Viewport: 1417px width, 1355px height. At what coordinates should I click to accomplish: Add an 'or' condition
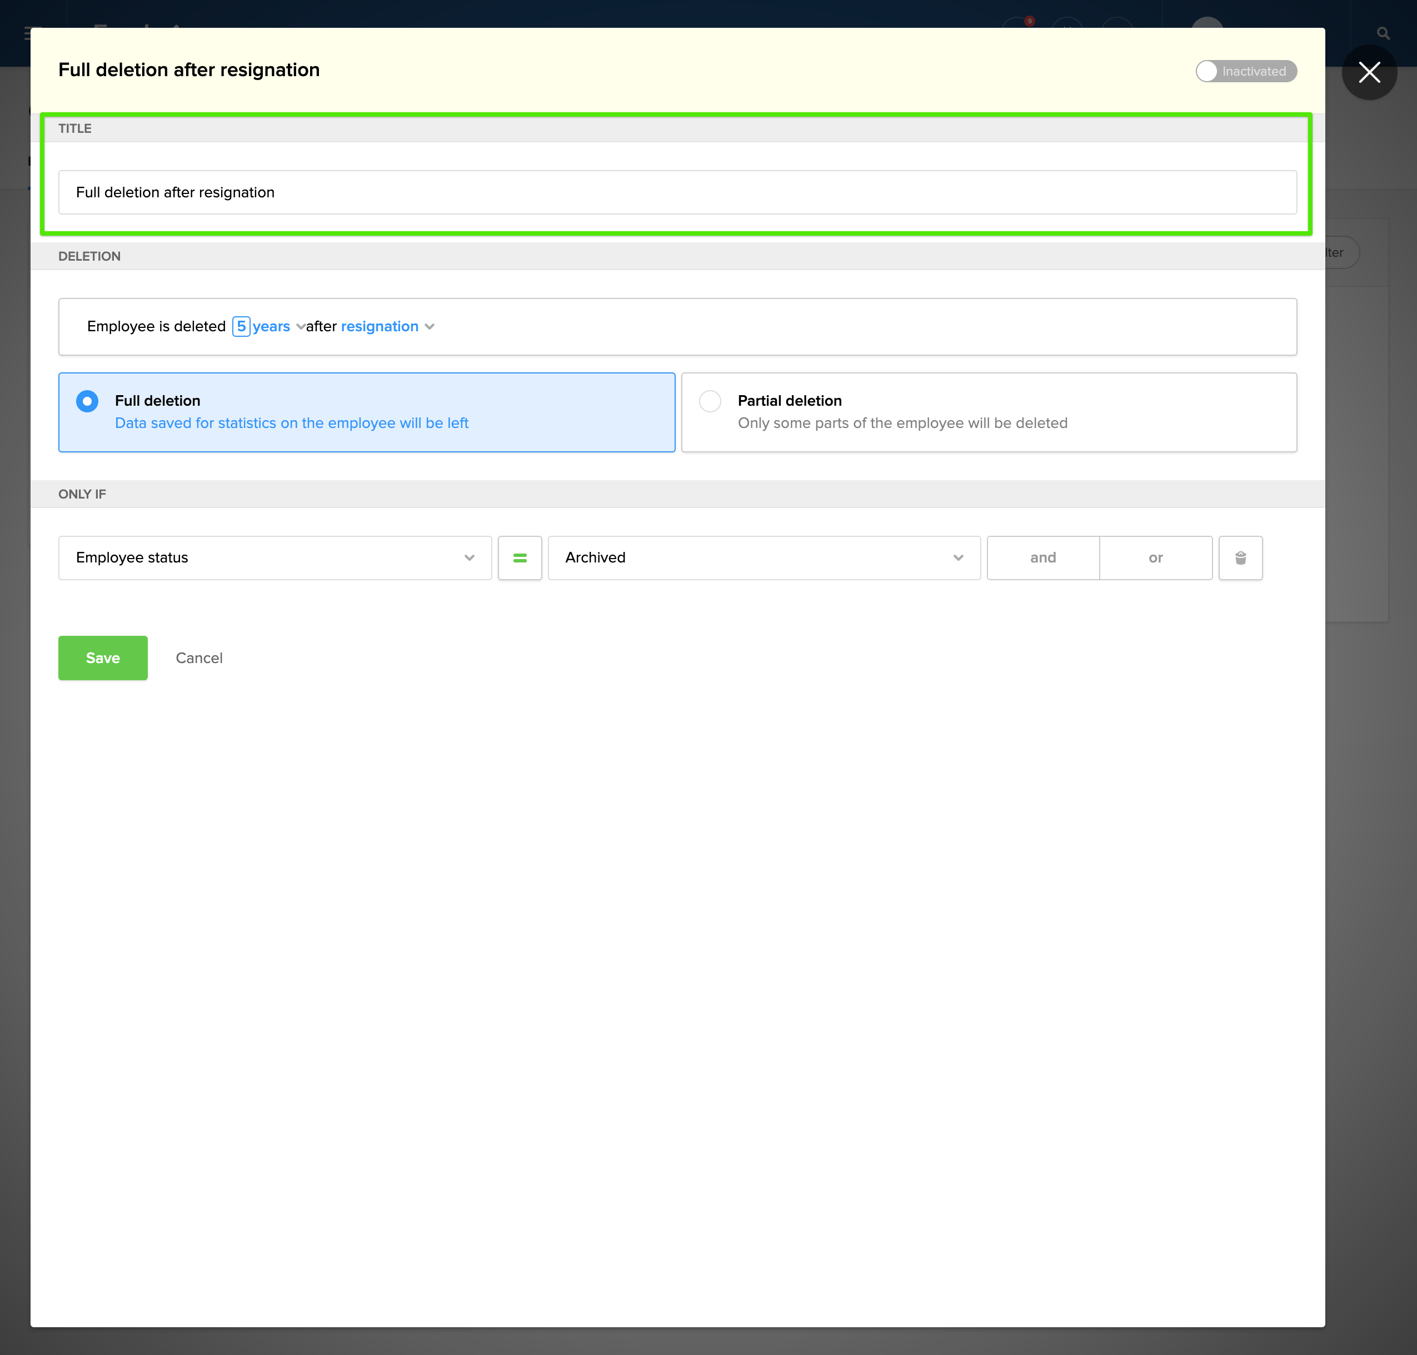point(1155,557)
